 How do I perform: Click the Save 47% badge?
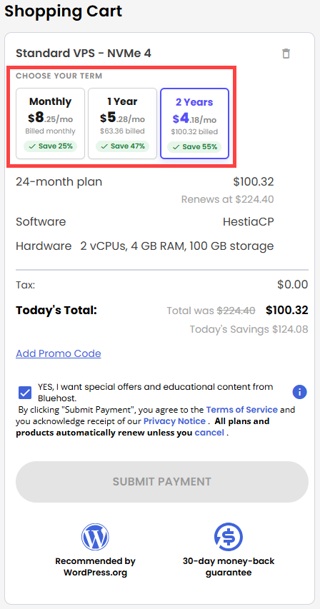[122, 146]
